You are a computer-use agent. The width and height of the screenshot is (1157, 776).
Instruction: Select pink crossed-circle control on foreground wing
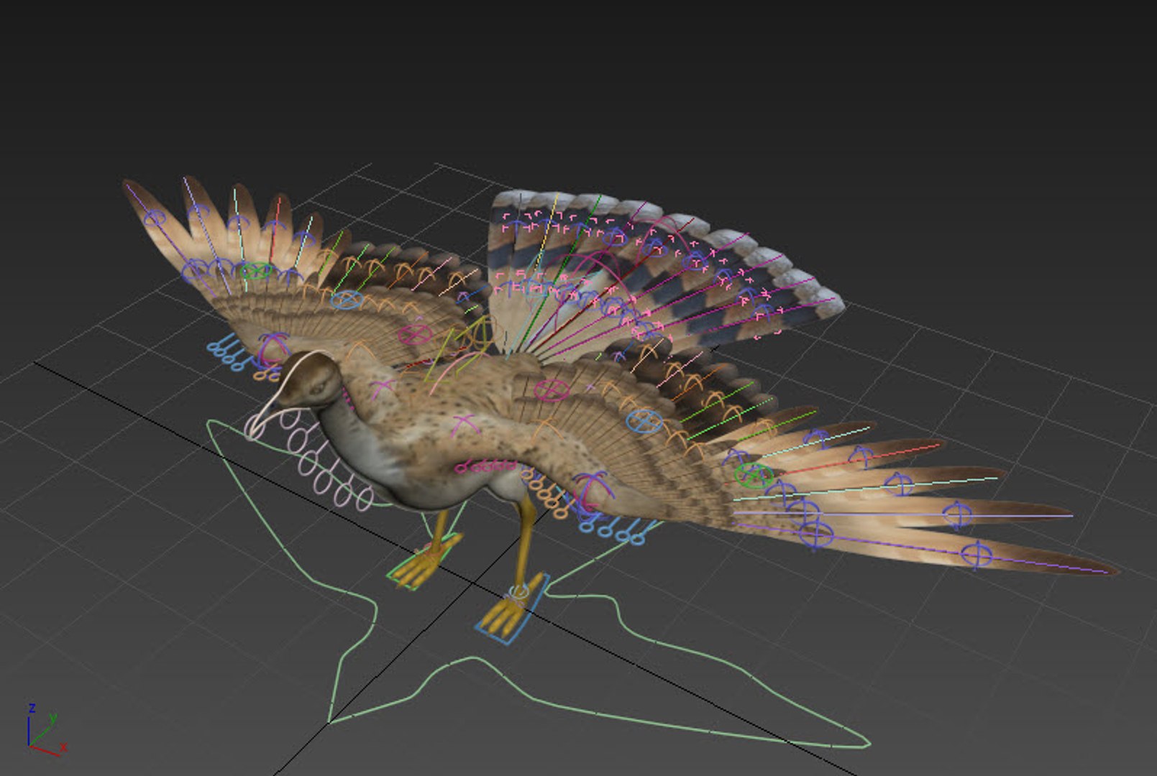pos(552,389)
